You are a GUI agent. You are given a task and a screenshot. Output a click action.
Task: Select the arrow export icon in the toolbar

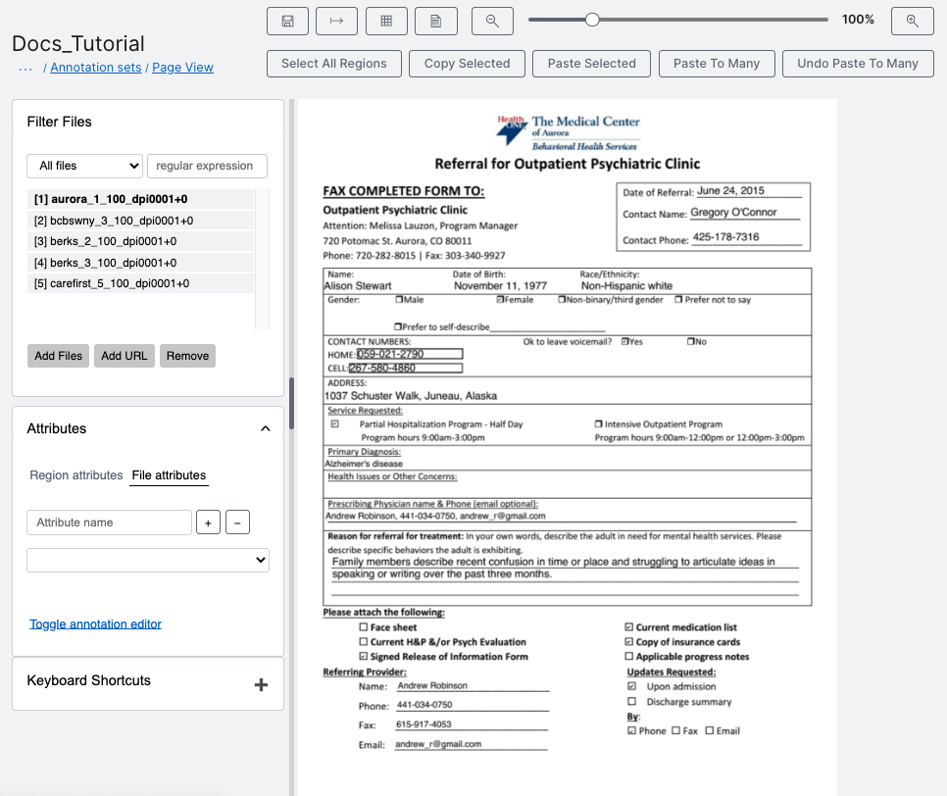[x=336, y=21]
